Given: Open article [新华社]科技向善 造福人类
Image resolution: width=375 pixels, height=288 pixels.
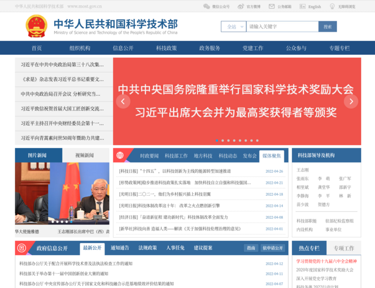Looking at the screenshot, I should coord(180,229).
